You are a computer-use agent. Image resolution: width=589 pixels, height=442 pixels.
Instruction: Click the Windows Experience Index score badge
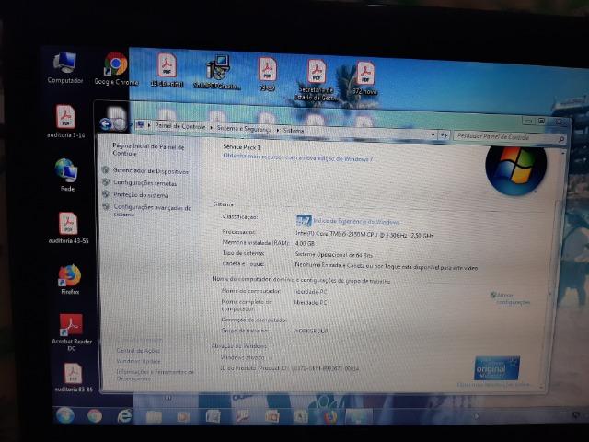(304, 220)
